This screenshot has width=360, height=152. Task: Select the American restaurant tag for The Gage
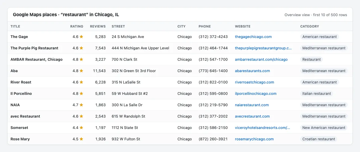click(x=319, y=37)
